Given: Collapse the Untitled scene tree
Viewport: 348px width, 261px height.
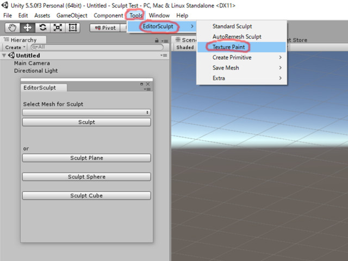Looking at the screenshot, I should (x=4, y=55).
